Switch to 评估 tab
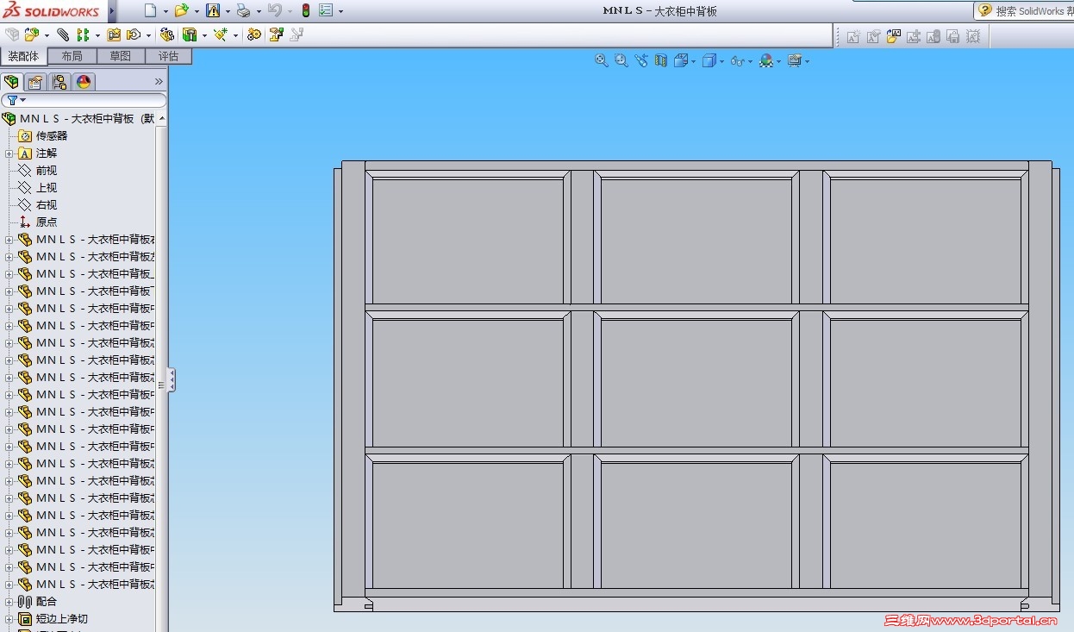 pyautogui.click(x=168, y=56)
